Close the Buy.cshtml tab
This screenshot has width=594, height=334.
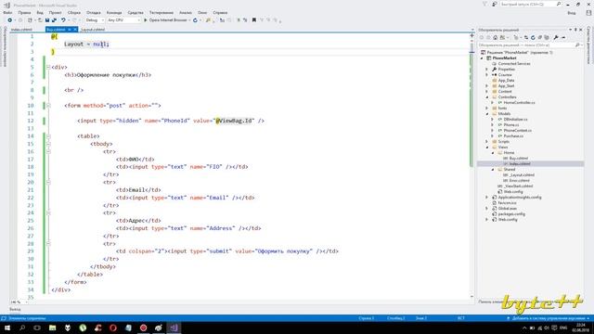coord(75,30)
